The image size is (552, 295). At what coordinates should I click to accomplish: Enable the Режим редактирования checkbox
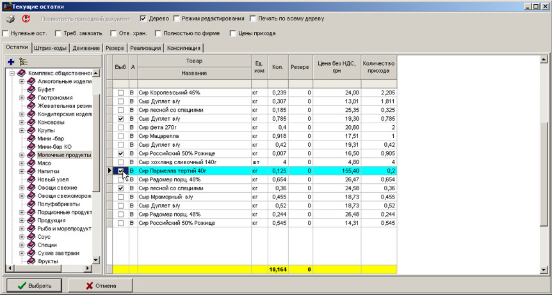tap(176, 19)
